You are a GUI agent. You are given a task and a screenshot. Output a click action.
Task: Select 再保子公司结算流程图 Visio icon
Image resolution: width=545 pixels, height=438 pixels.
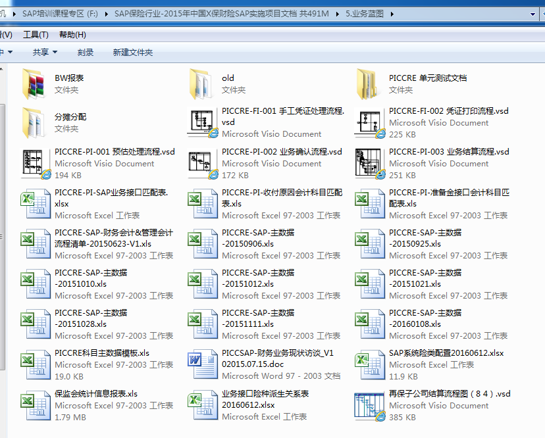(x=370, y=406)
